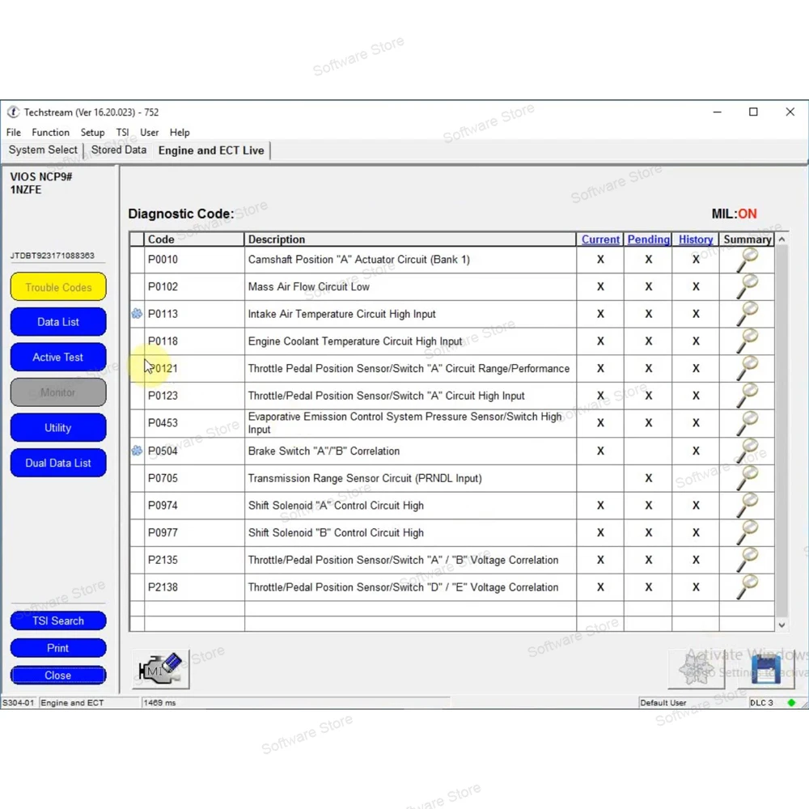Click the Description column header
The image size is (809, 809).
409,239
